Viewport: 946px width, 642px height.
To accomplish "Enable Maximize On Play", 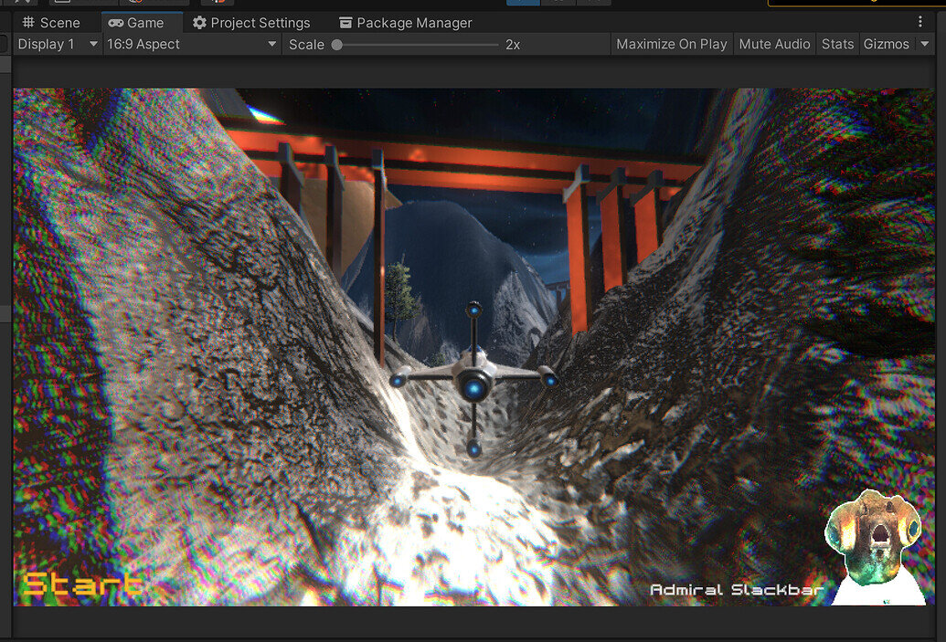I will point(671,44).
